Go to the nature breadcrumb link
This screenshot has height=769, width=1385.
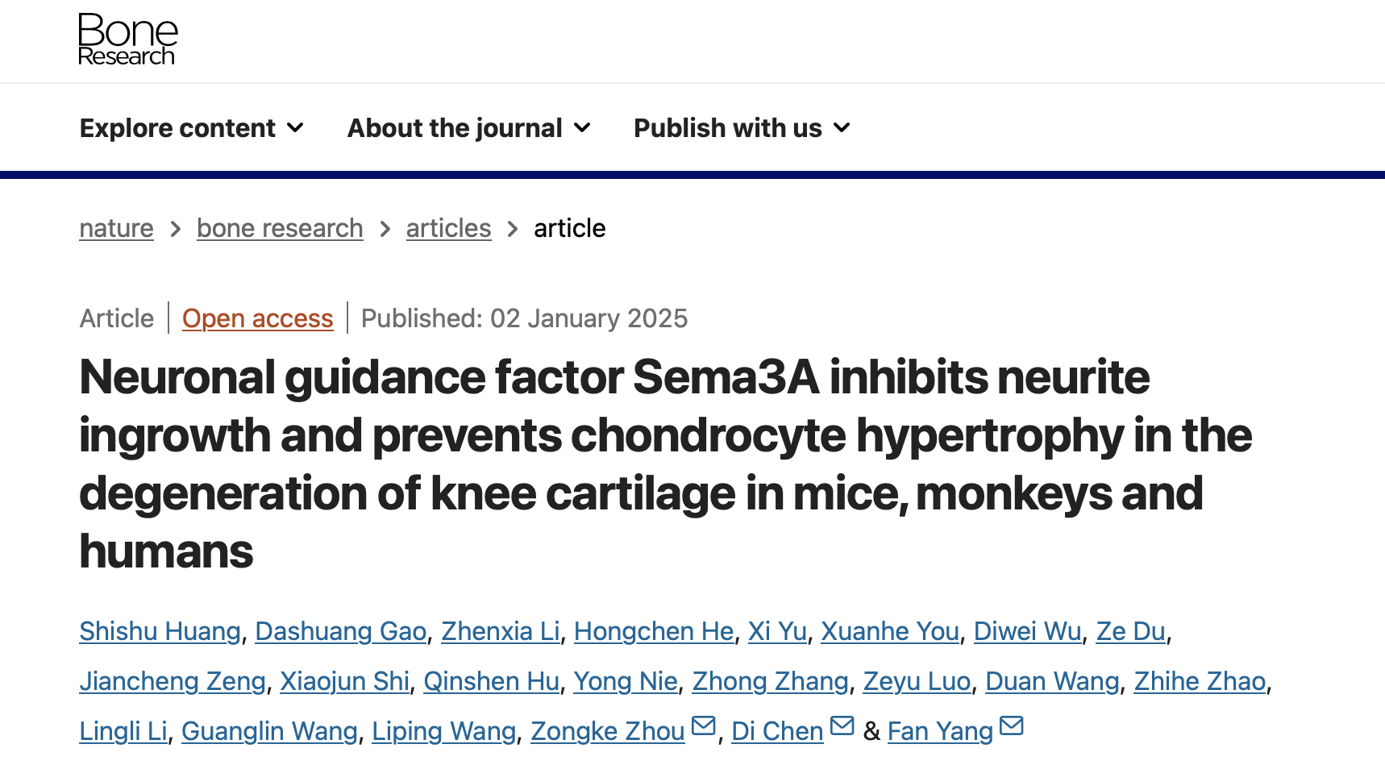coord(116,229)
